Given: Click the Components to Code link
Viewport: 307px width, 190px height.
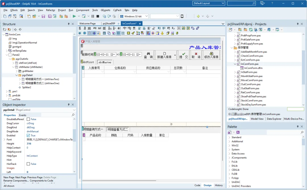Looking at the screenshot, I should (x=41, y=181).
